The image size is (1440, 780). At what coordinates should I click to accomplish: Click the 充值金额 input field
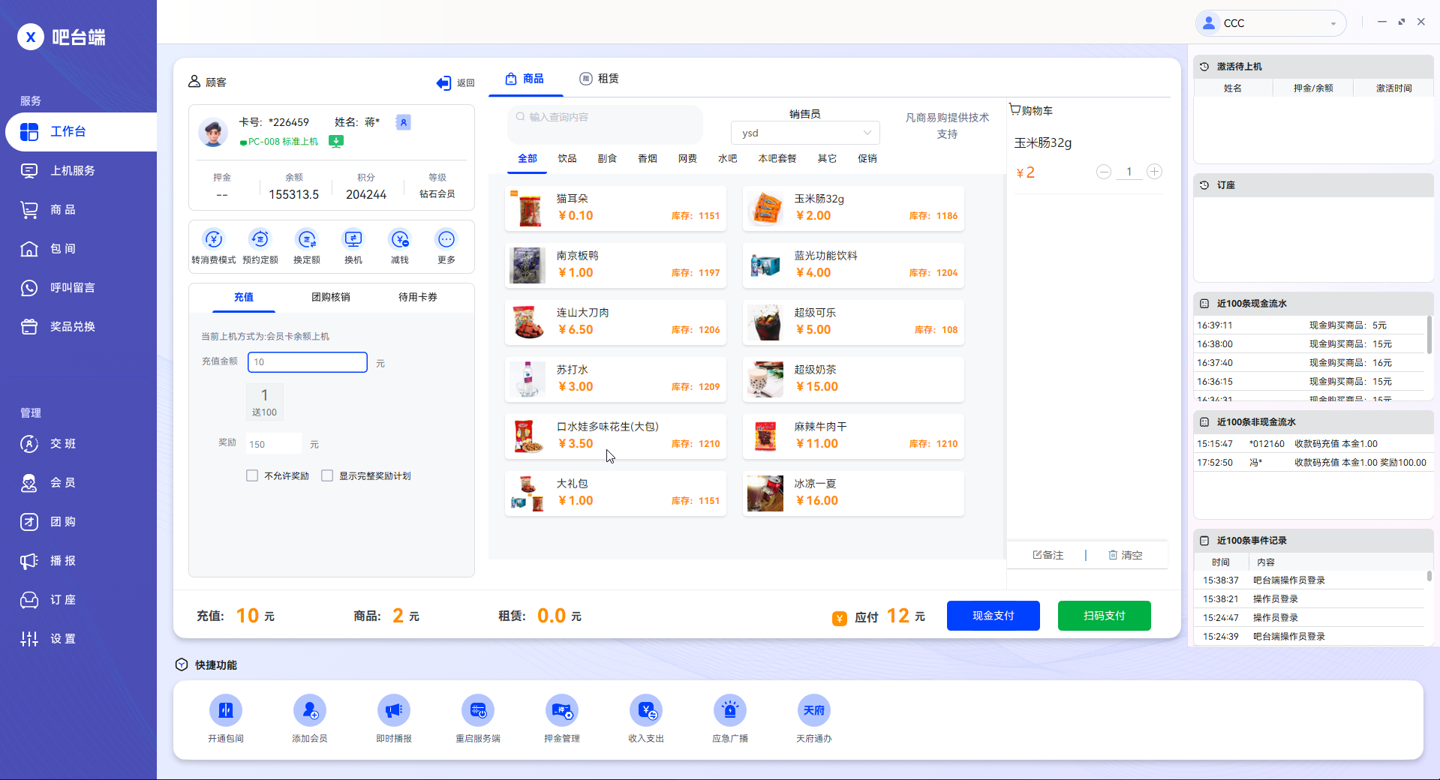308,362
